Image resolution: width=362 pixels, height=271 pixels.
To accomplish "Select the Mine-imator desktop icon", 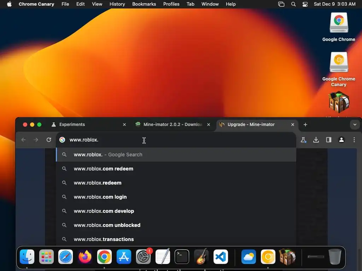I will 339,102.
